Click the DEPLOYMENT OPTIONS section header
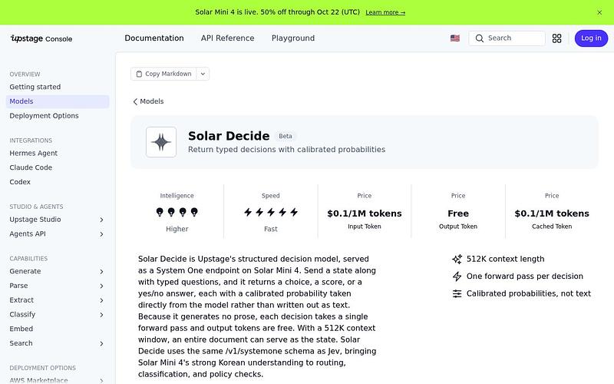The height and width of the screenshot is (384, 614). pyautogui.click(x=43, y=368)
